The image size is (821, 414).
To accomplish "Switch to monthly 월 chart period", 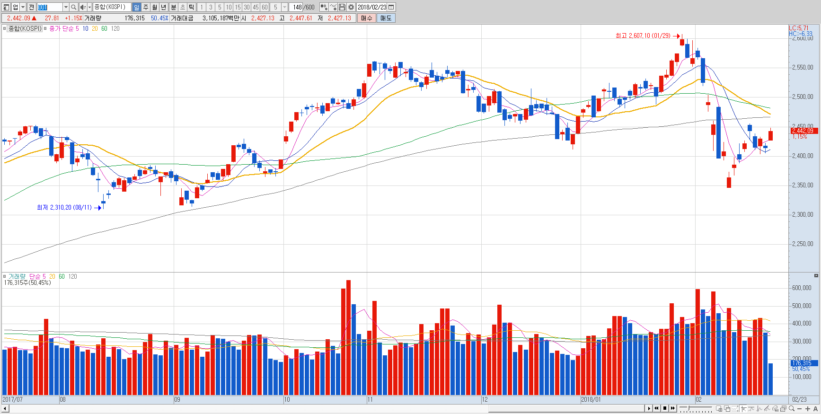I will coord(155,7).
